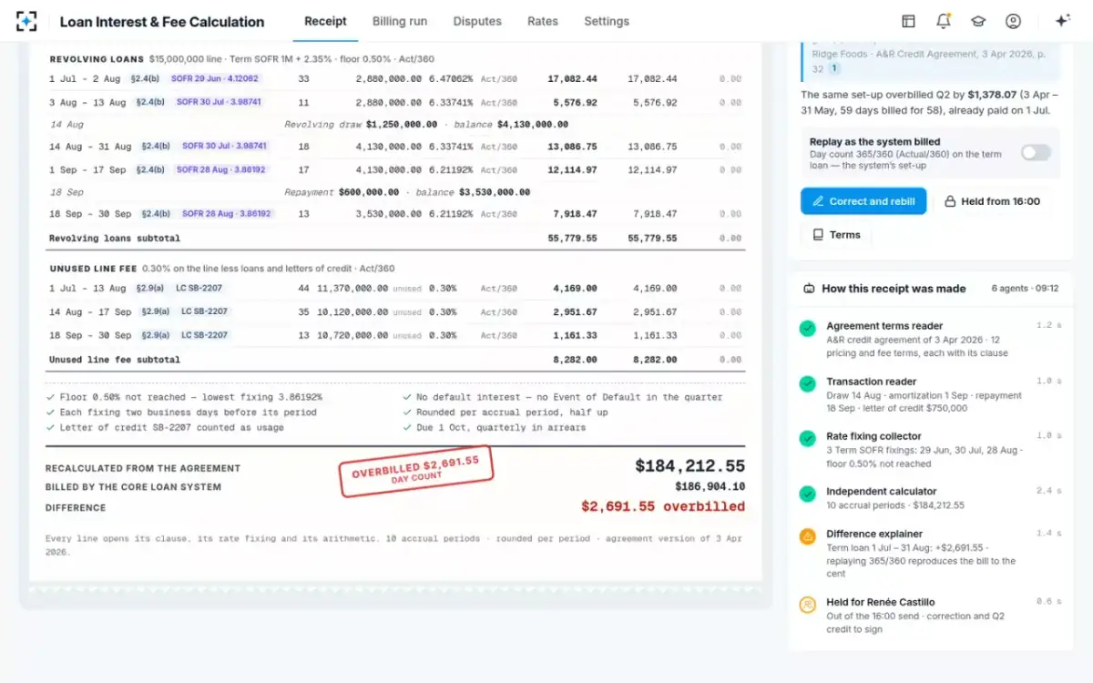Open citation badge 1 in the agreement quote
1093x683 pixels.
833,68
